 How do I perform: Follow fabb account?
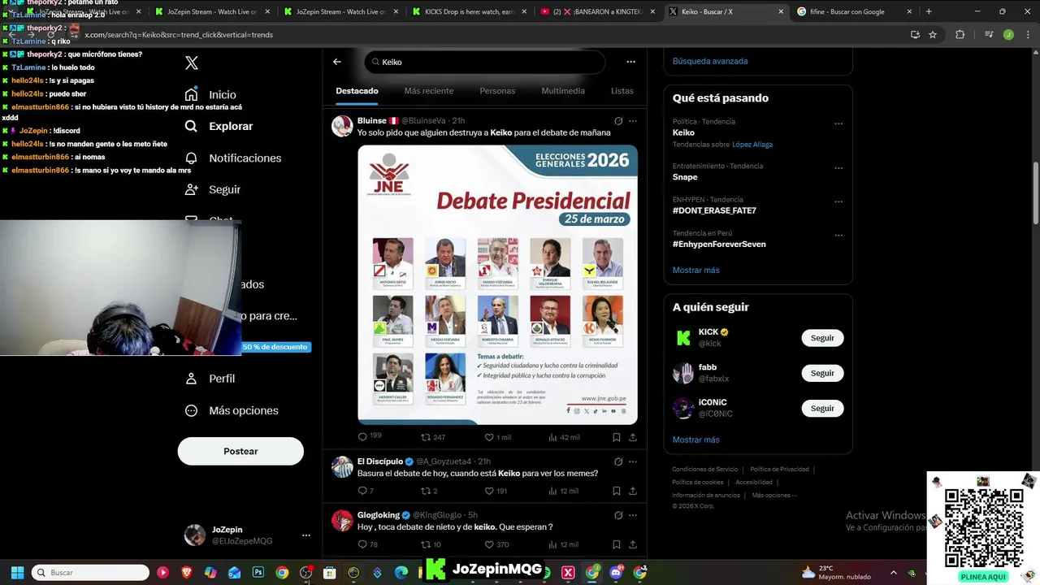tap(822, 373)
